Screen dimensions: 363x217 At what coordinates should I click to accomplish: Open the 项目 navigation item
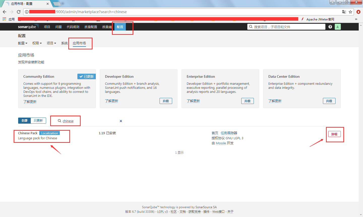[47, 27]
